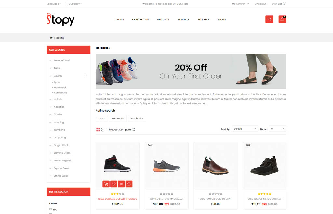Expand the Language dropdown
The height and width of the screenshot is (214, 333).
pyautogui.click(x=54, y=4)
